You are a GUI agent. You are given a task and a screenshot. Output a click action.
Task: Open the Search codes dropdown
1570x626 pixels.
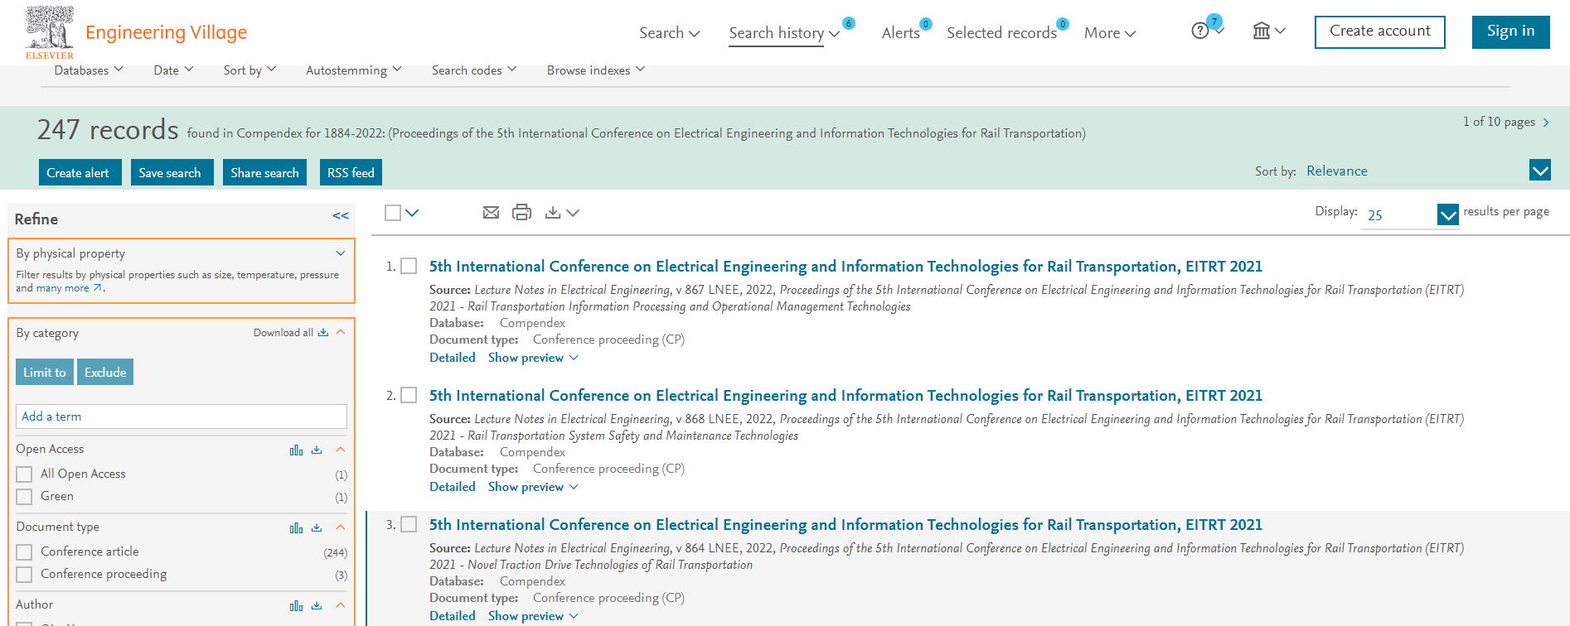474,70
